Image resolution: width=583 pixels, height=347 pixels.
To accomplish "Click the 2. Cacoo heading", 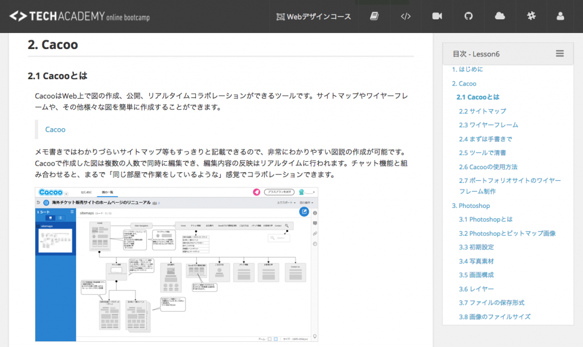I will (53, 44).
